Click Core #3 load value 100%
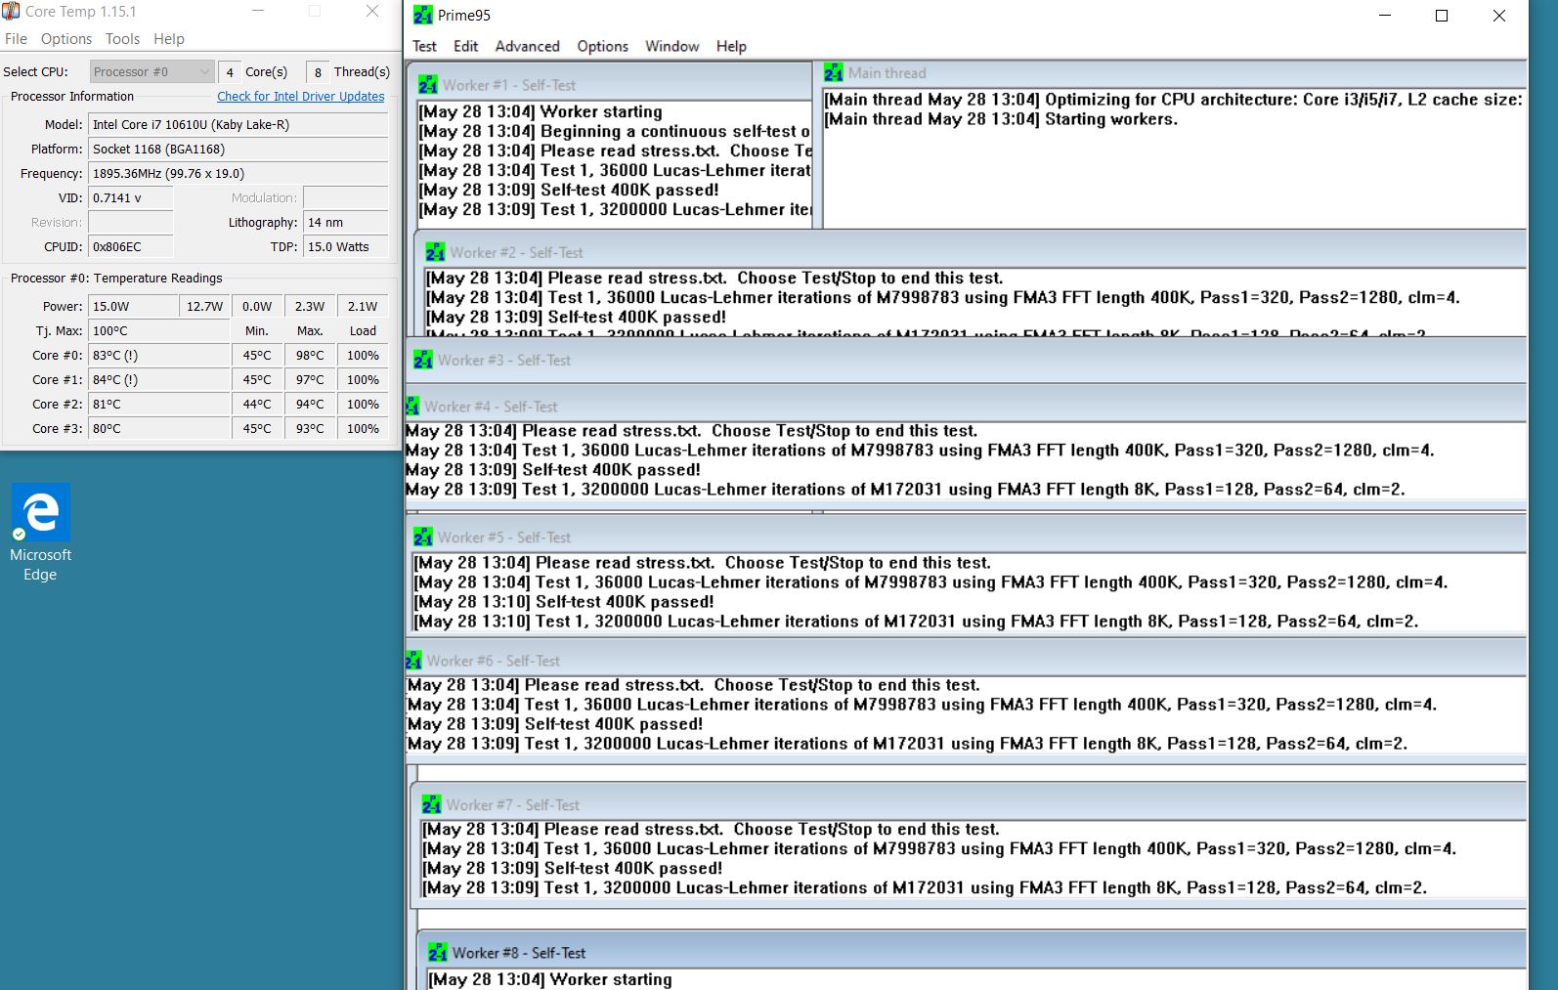Viewport: 1558px width, 990px height. tap(363, 429)
